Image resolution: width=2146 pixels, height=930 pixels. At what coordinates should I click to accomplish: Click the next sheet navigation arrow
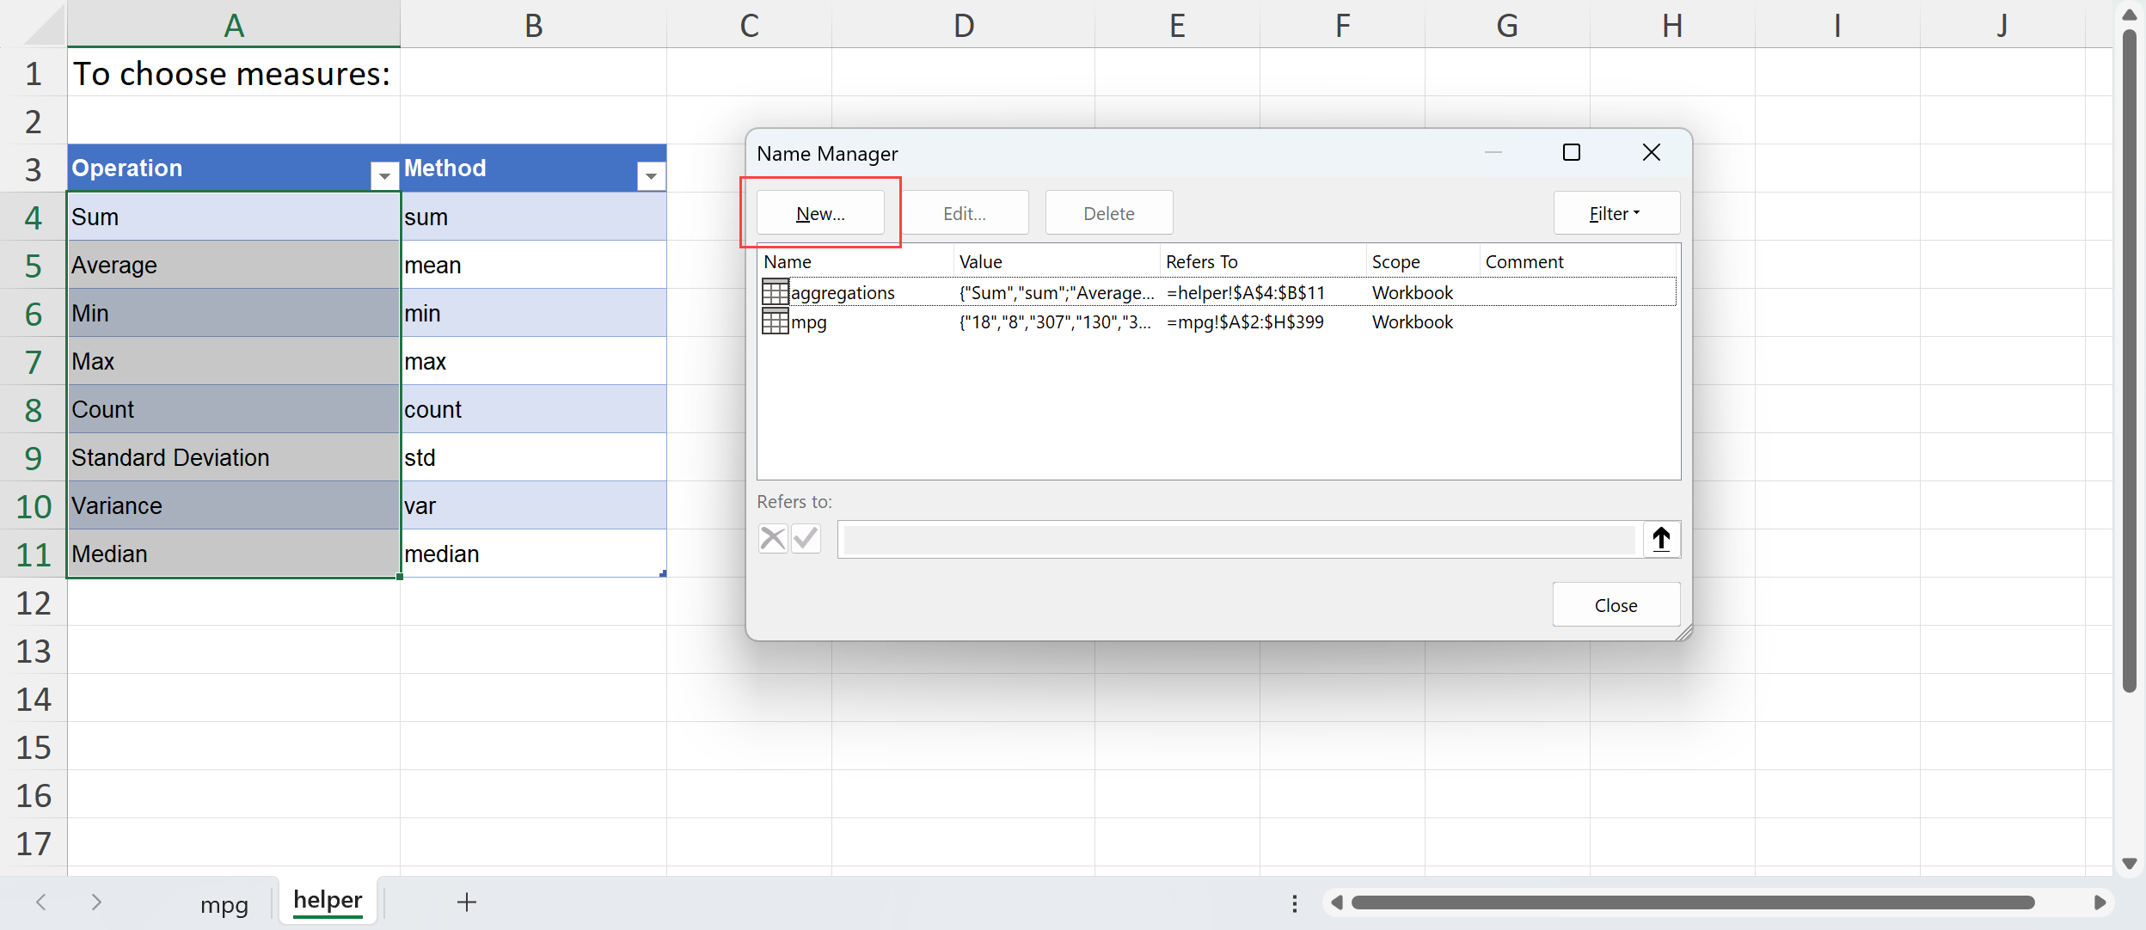click(x=96, y=902)
